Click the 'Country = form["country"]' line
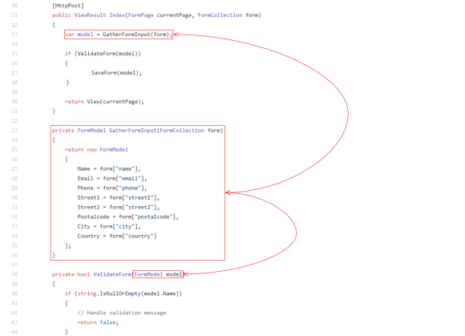The height and width of the screenshot is (336, 465). click(x=117, y=236)
